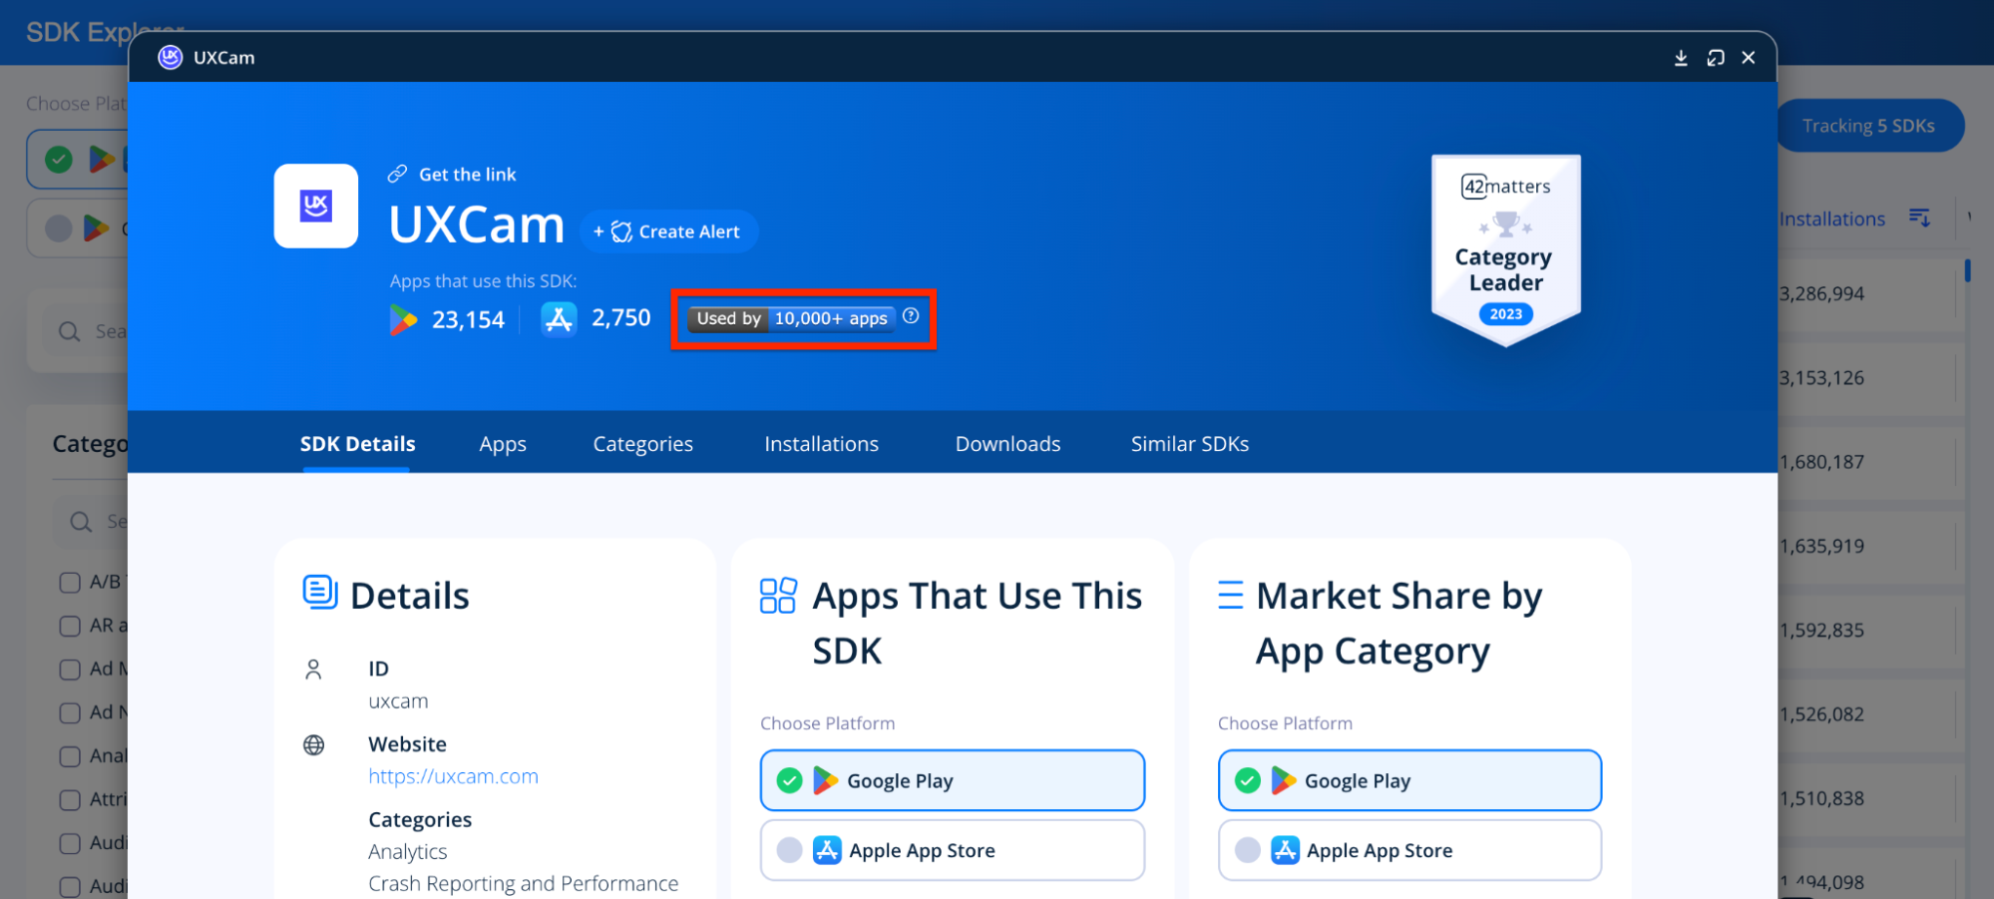The height and width of the screenshot is (899, 1994).
Task: Select Google Play under Apps That Use This SDK
Action: (953, 780)
